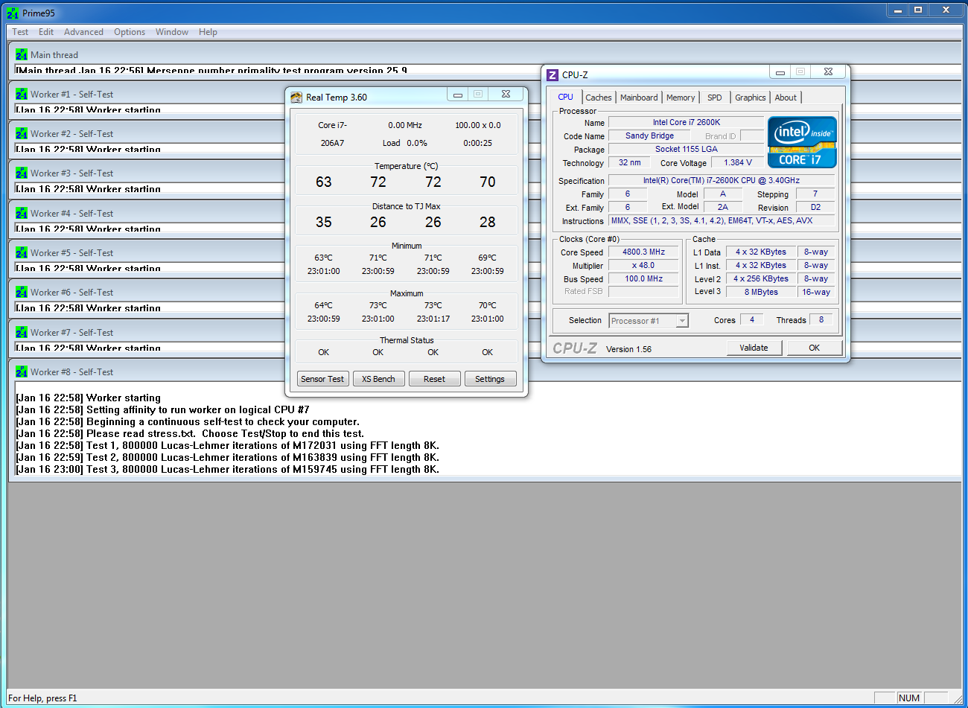Click the Core Speed 4800.3 MHz field
The width and height of the screenshot is (968, 708).
point(643,252)
